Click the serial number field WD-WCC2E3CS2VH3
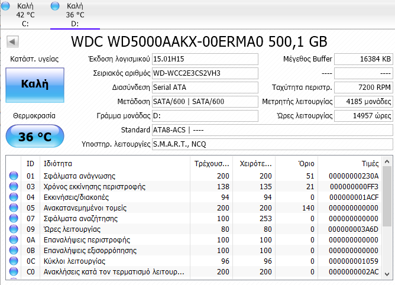The height and width of the screenshot is (285, 395). click(x=205, y=73)
